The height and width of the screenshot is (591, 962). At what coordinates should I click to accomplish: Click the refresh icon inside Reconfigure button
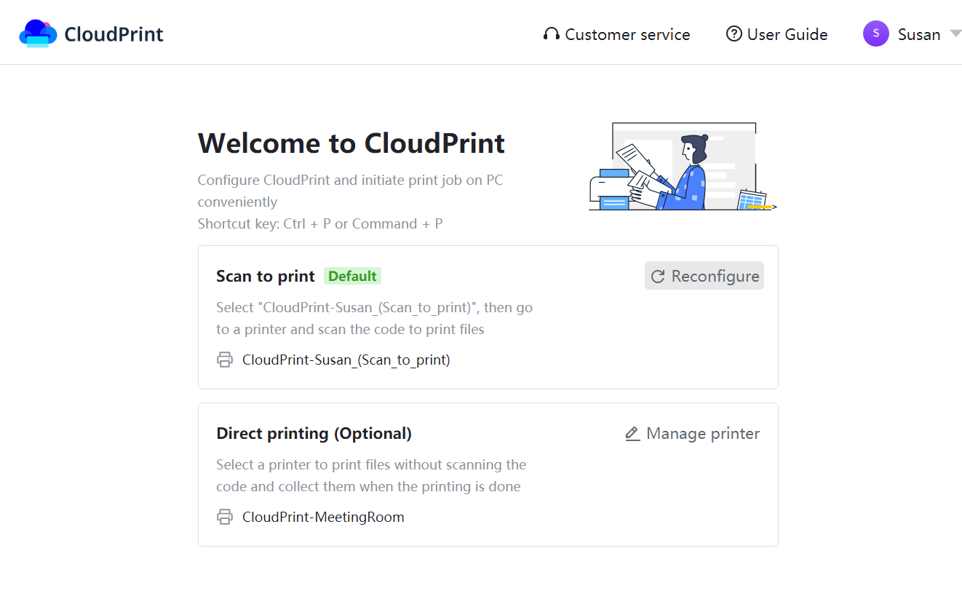(658, 276)
